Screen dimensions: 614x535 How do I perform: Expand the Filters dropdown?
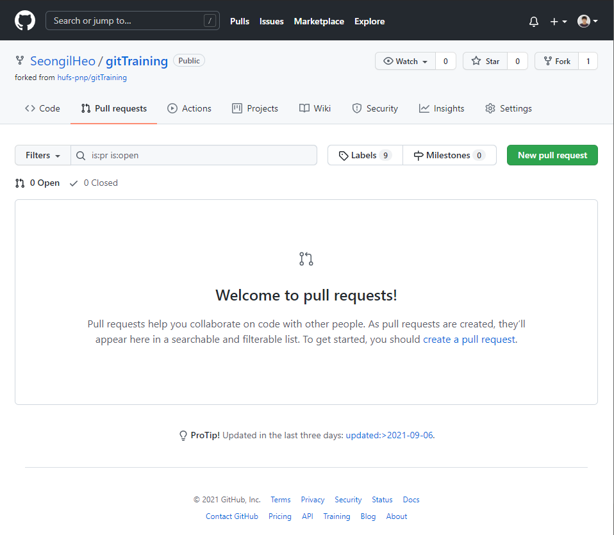pos(43,155)
